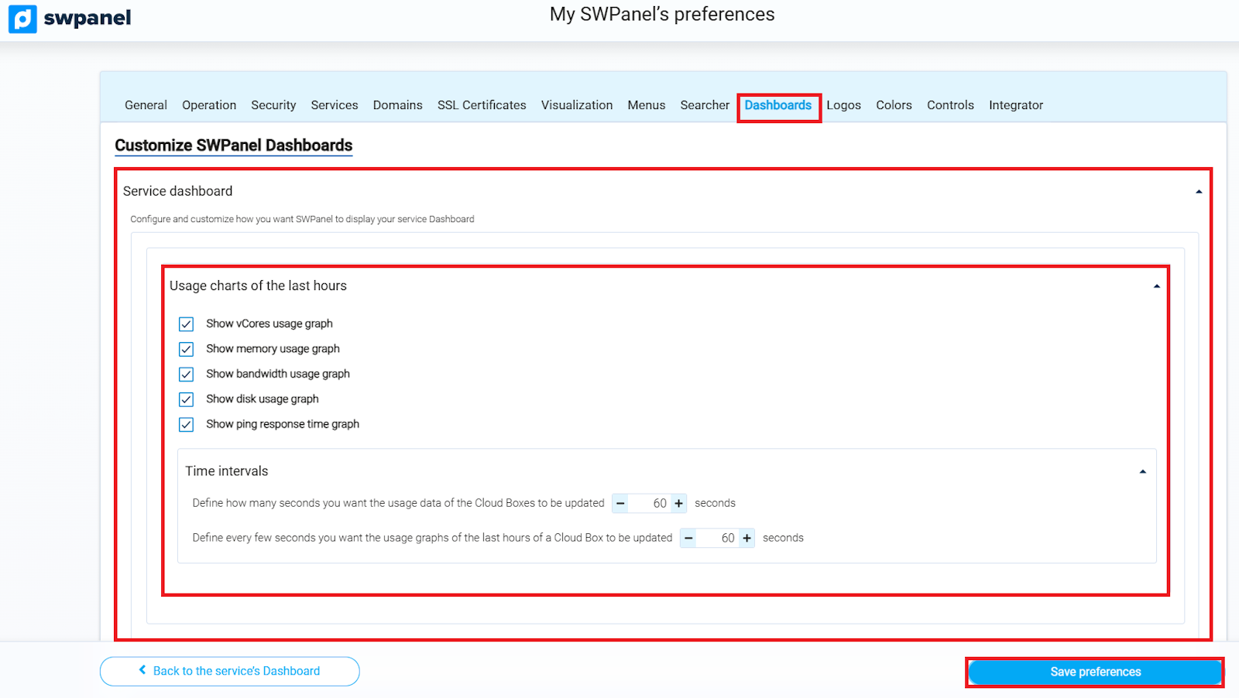The height and width of the screenshot is (698, 1239).
Task: Increase Cloud Boxes usage data update seconds
Action: tap(679, 504)
